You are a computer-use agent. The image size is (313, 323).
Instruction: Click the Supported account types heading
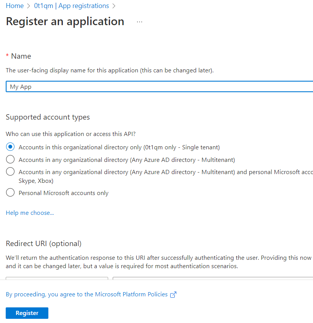pos(48,117)
